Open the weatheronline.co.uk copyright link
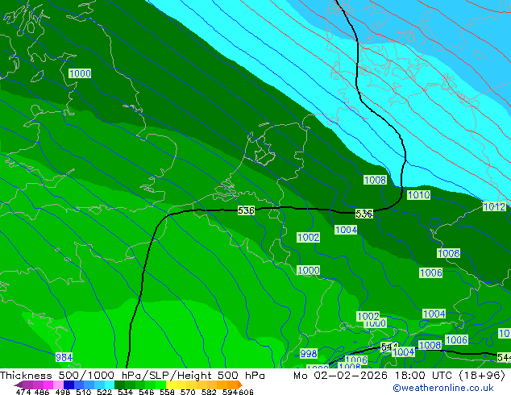This screenshot has width=511, height=395. 443,388
